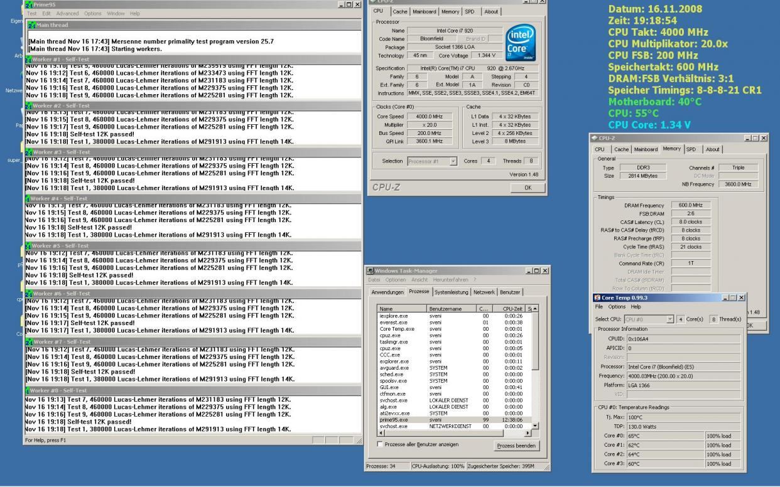Switch to Anwendungen tab in Task-Manager
780x487 pixels.
coord(388,292)
